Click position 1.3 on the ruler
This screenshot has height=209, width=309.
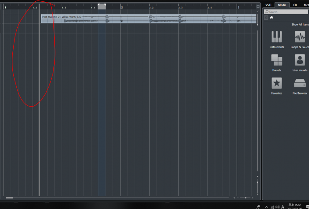coord(64,8)
